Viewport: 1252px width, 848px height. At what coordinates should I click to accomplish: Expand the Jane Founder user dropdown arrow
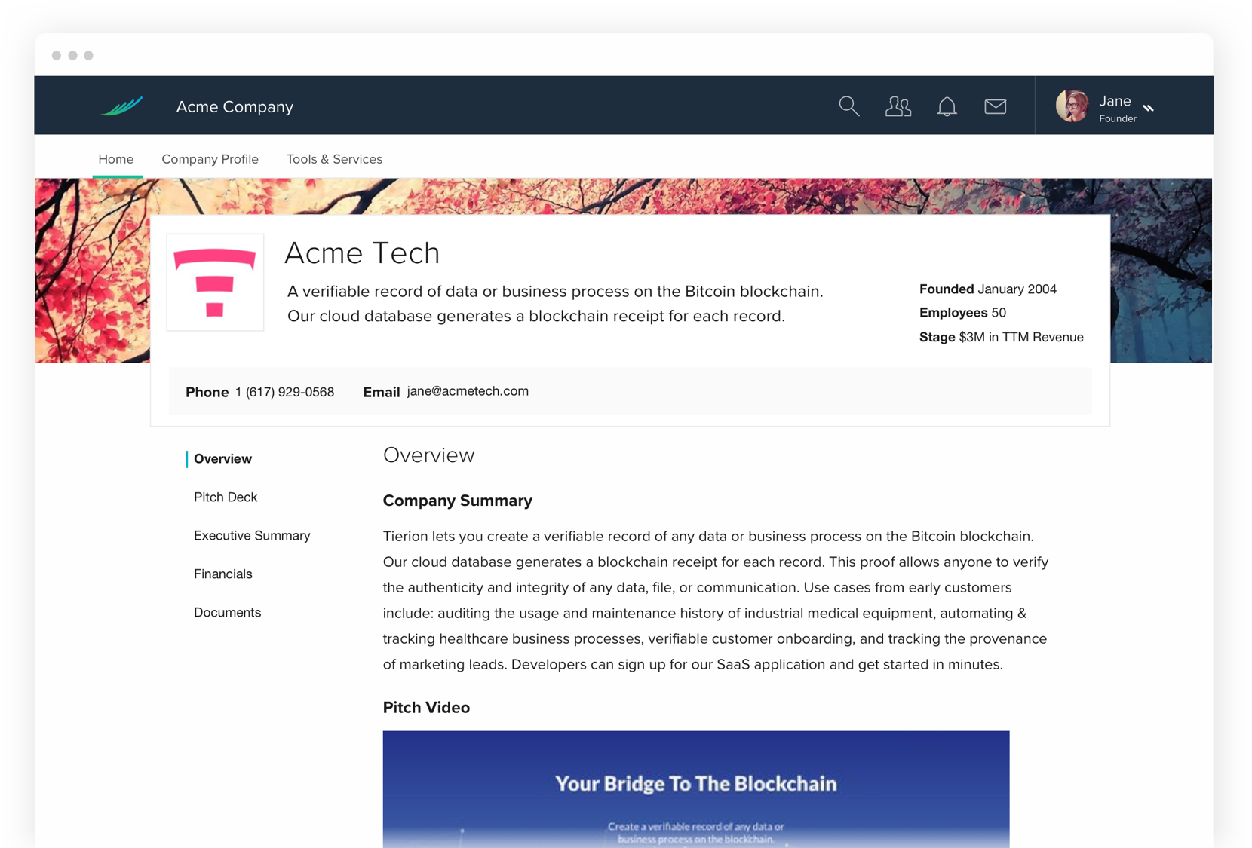pos(1148,108)
